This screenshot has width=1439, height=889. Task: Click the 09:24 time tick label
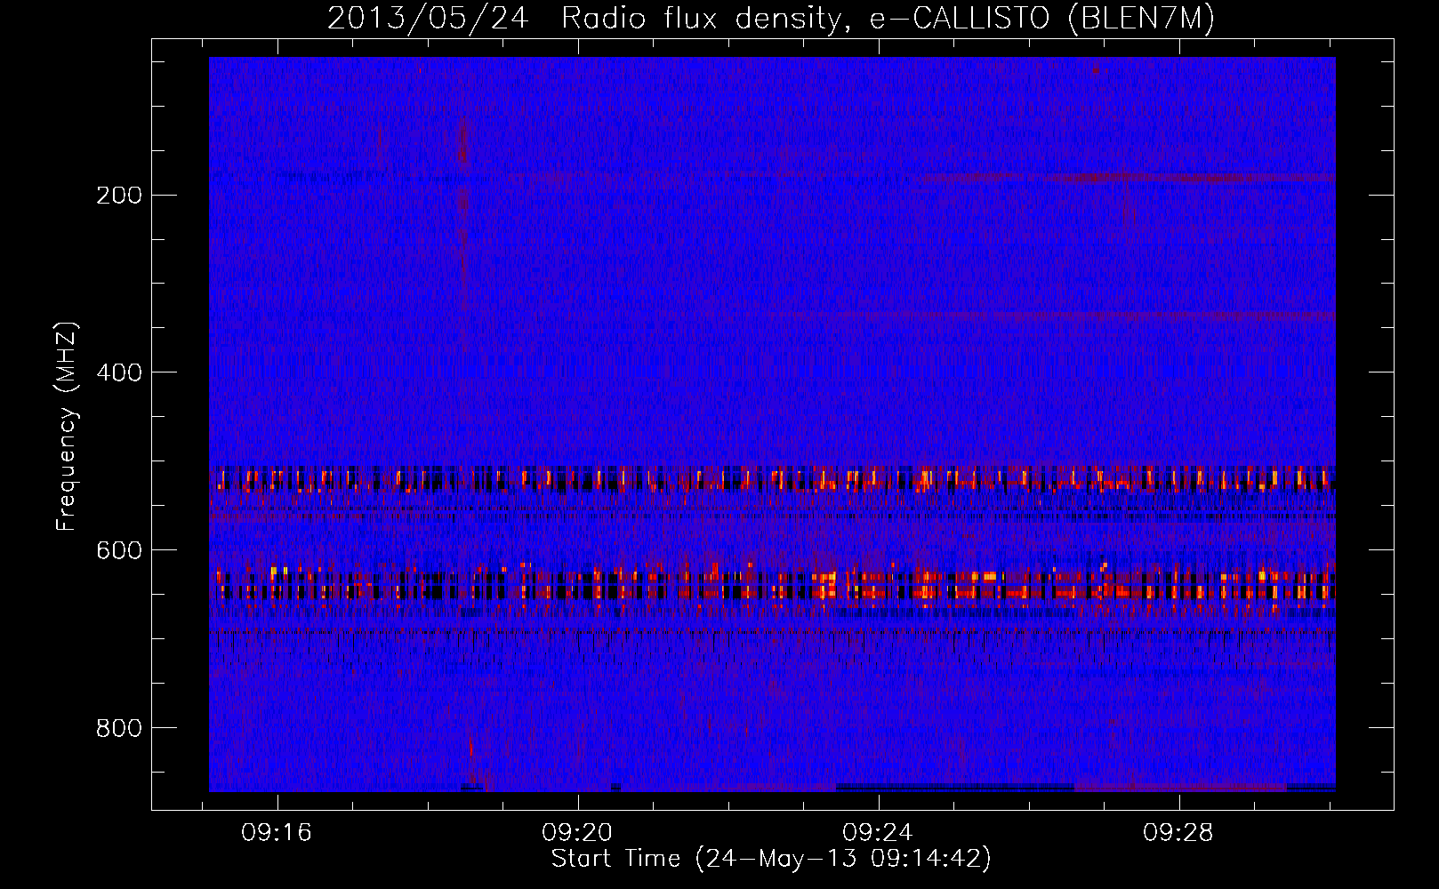(x=878, y=833)
